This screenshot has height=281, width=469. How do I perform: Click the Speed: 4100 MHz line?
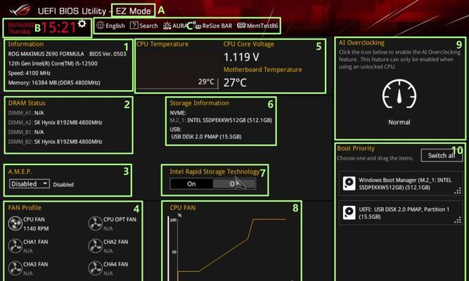30,73
